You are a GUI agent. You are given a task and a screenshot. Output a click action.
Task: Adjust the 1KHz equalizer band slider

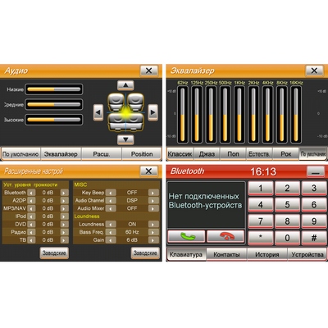point(239,114)
